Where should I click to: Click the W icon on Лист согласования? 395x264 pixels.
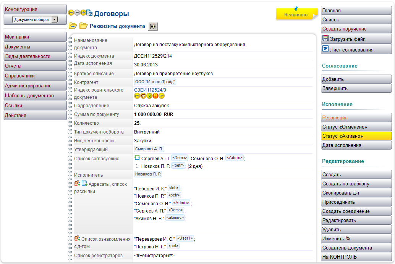[x=325, y=48]
